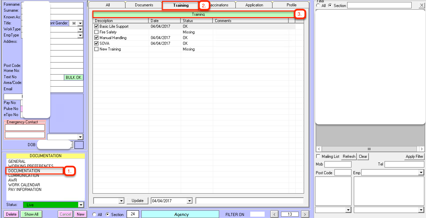Go to next record arrow
426x218 pixels.
click(305, 214)
